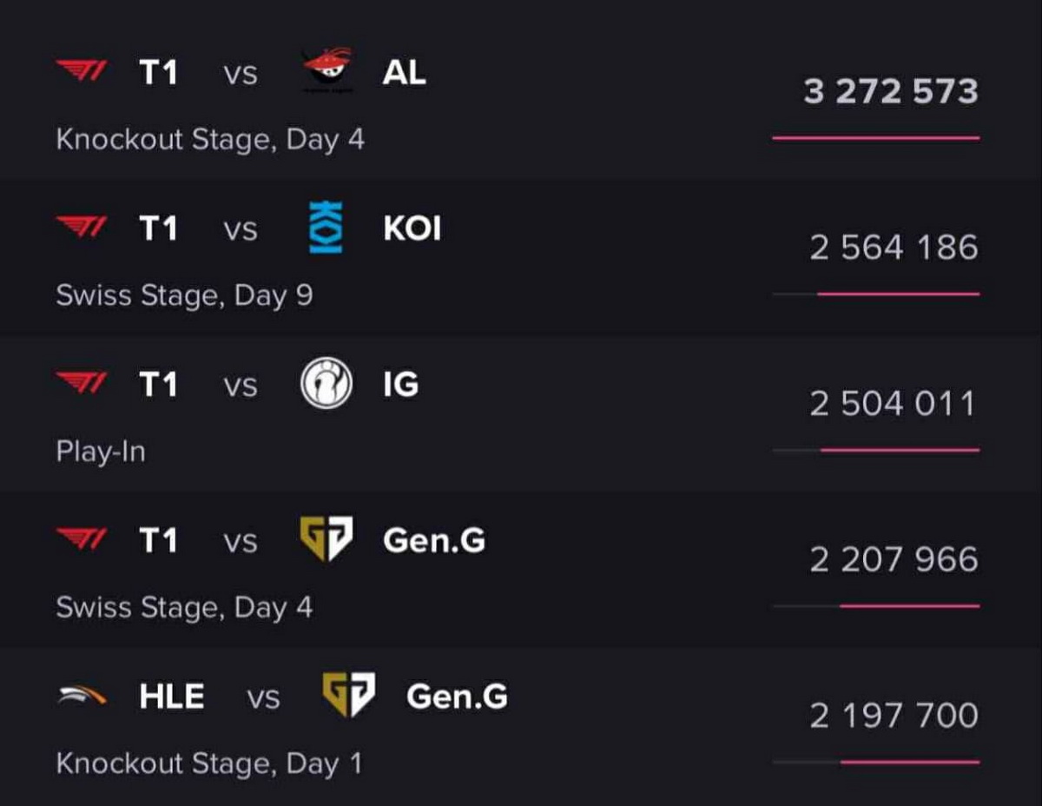Click the Invictus Gaming (IG) logo

(x=326, y=384)
